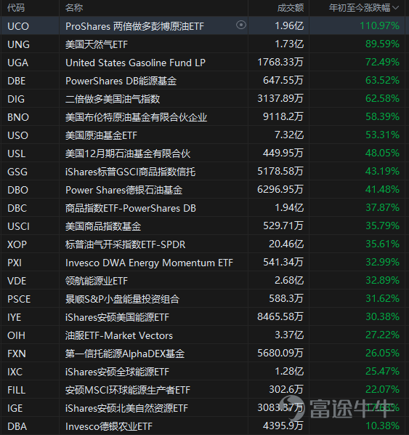Select the FILL ticker code

pos(17,391)
